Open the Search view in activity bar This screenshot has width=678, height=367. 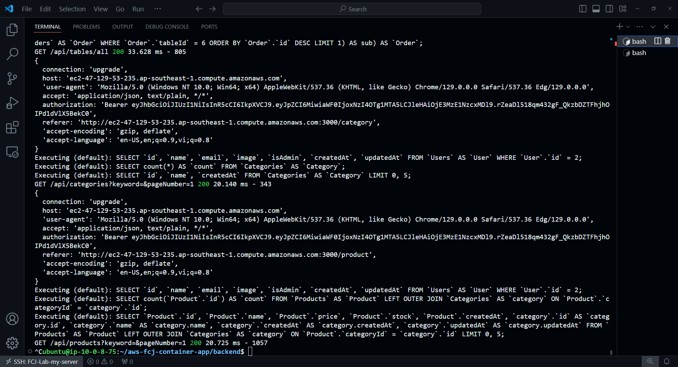click(x=12, y=54)
